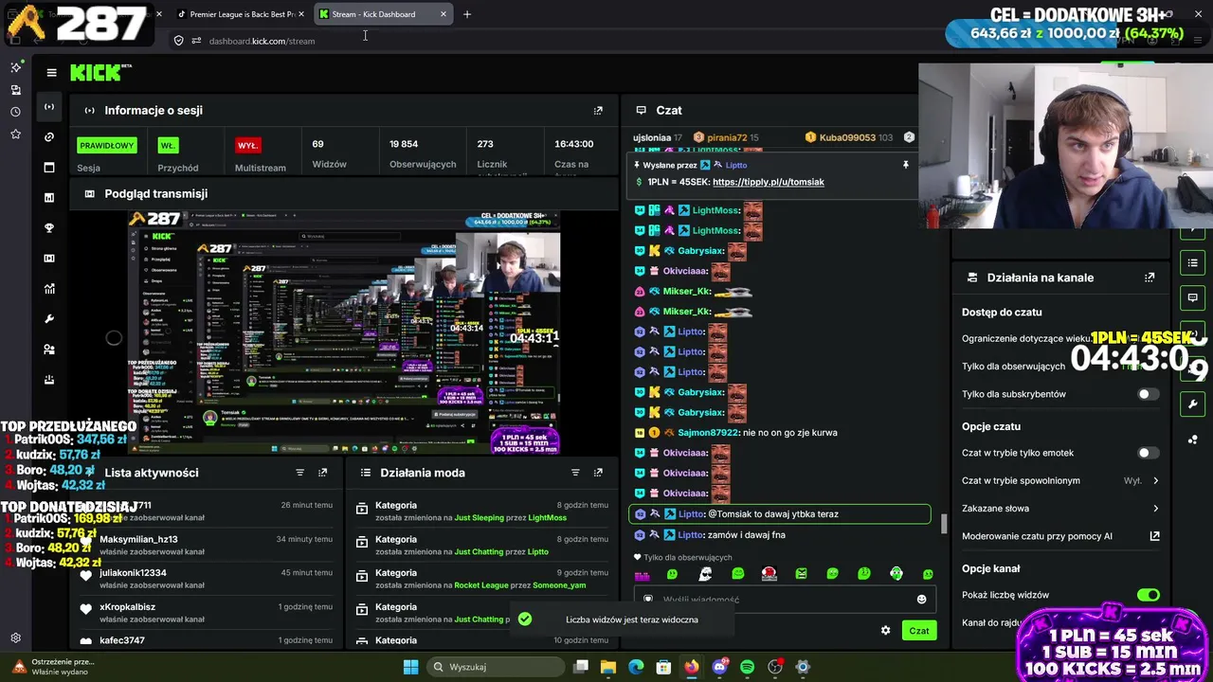The width and height of the screenshot is (1213, 682).
Task: Switch to Stream - Kick Dashboard tab
Action: tap(373, 14)
